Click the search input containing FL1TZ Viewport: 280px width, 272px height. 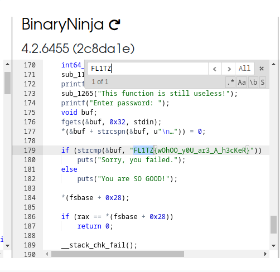[148, 69]
